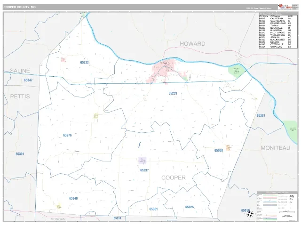Click the BLACKWATER row in the ZIP index
301x226 pixels.
(x=275, y=40)
